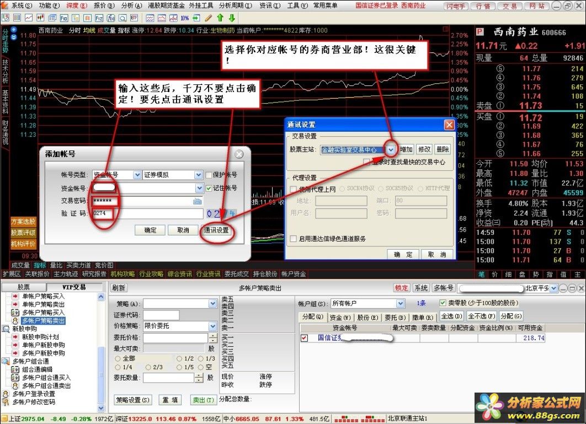Open the candlestick chart toolbar icon
The image size is (586, 424).
40,18
